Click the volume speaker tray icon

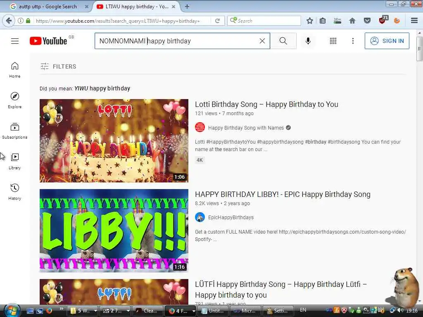pos(400,310)
